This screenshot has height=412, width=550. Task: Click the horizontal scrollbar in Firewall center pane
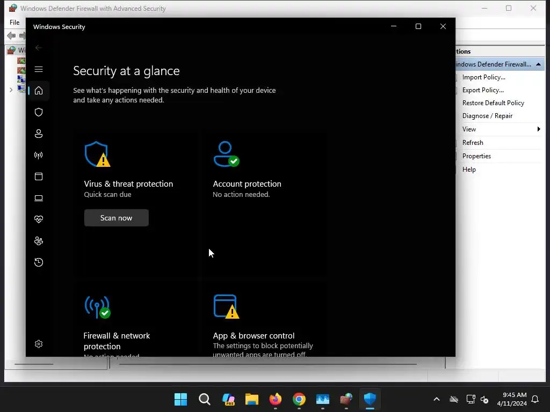click(x=268, y=364)
